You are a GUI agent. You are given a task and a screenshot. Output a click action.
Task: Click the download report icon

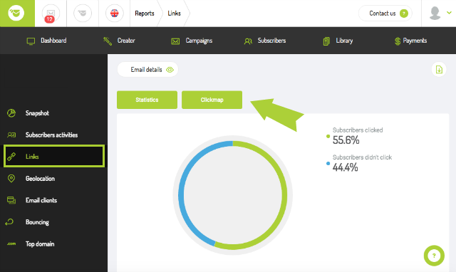coord(439,70)
